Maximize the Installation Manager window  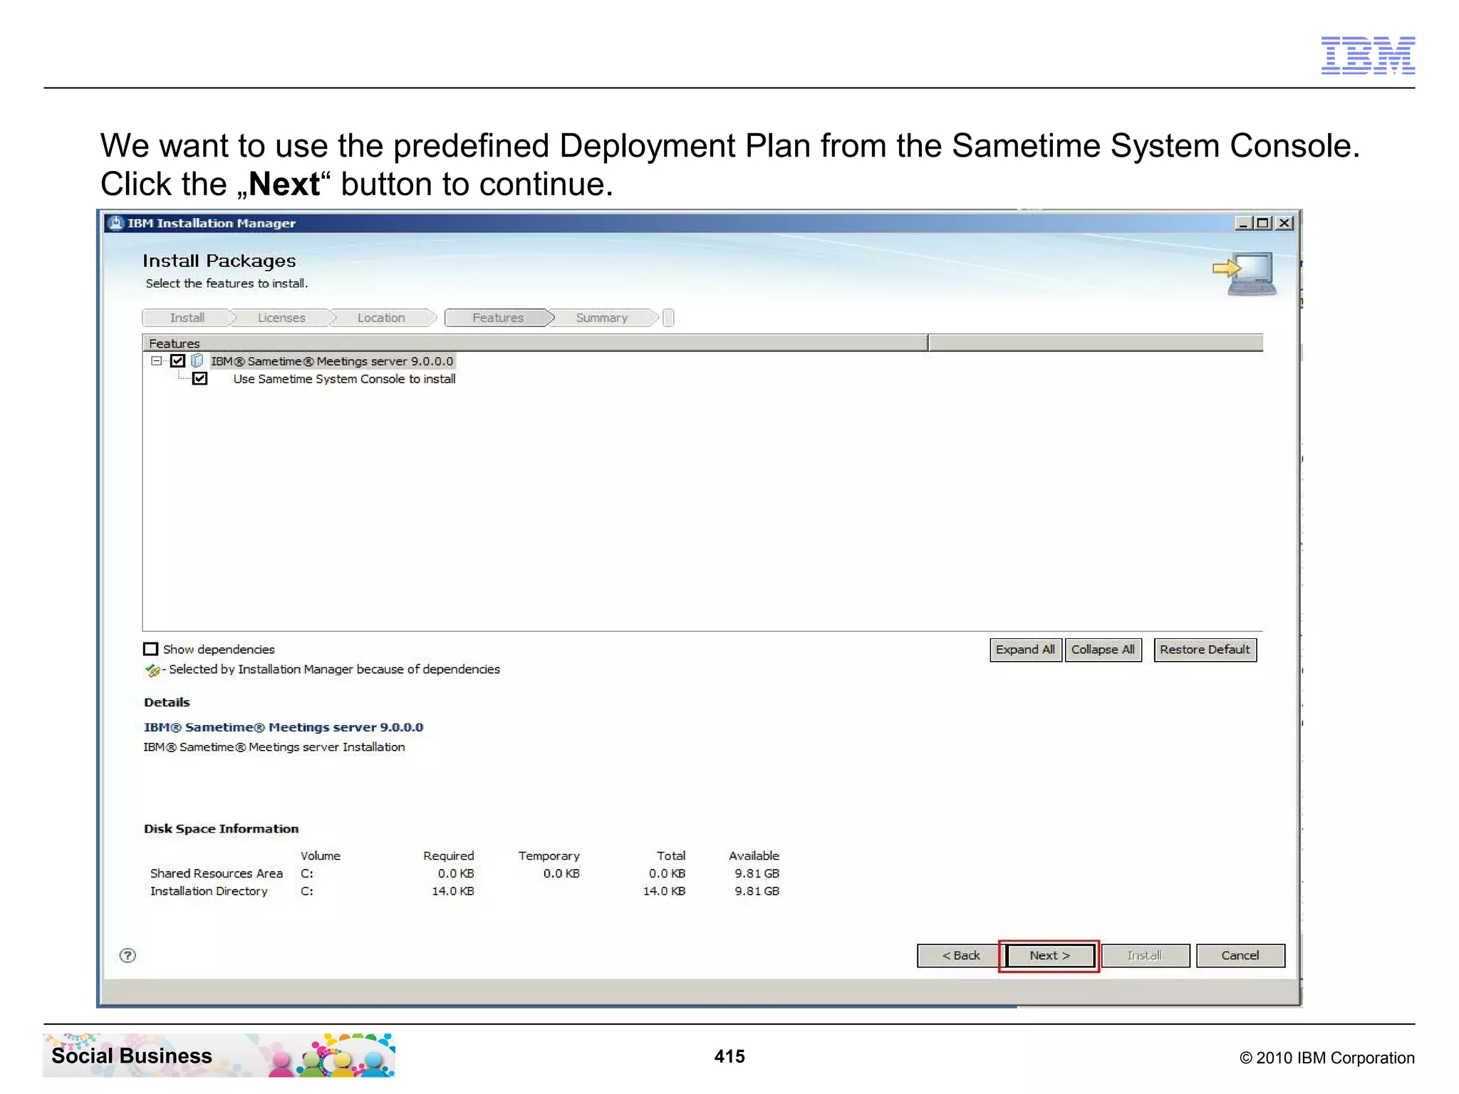[x=1263, y=223]
